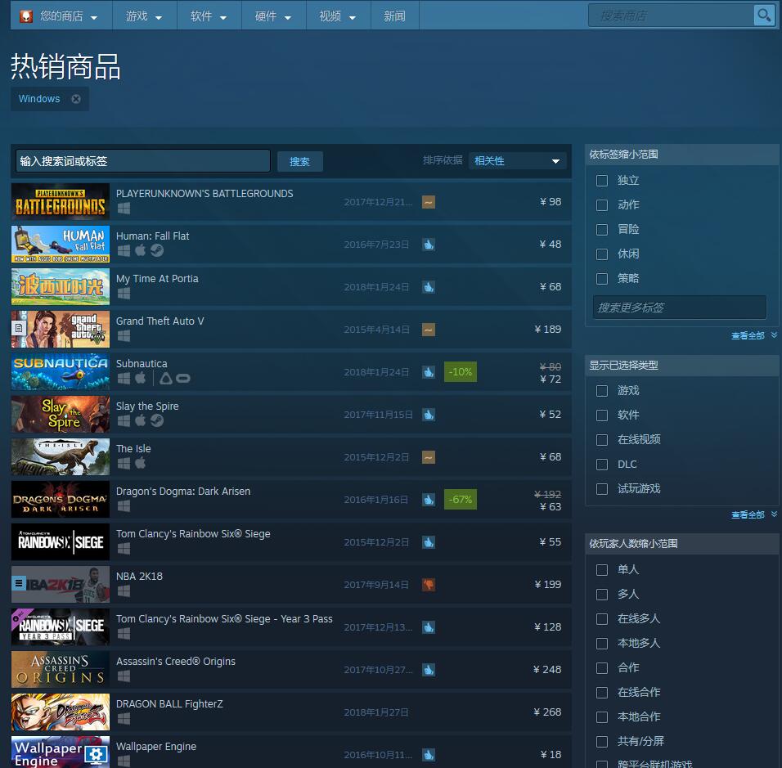
Task: Check the 单人 player filter
Action: click(x=602, y=569)
